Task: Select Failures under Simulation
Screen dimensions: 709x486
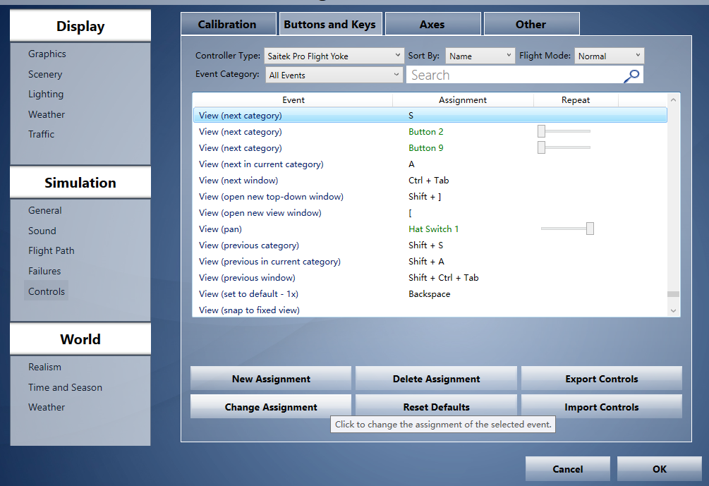Action: pos(44,271)
